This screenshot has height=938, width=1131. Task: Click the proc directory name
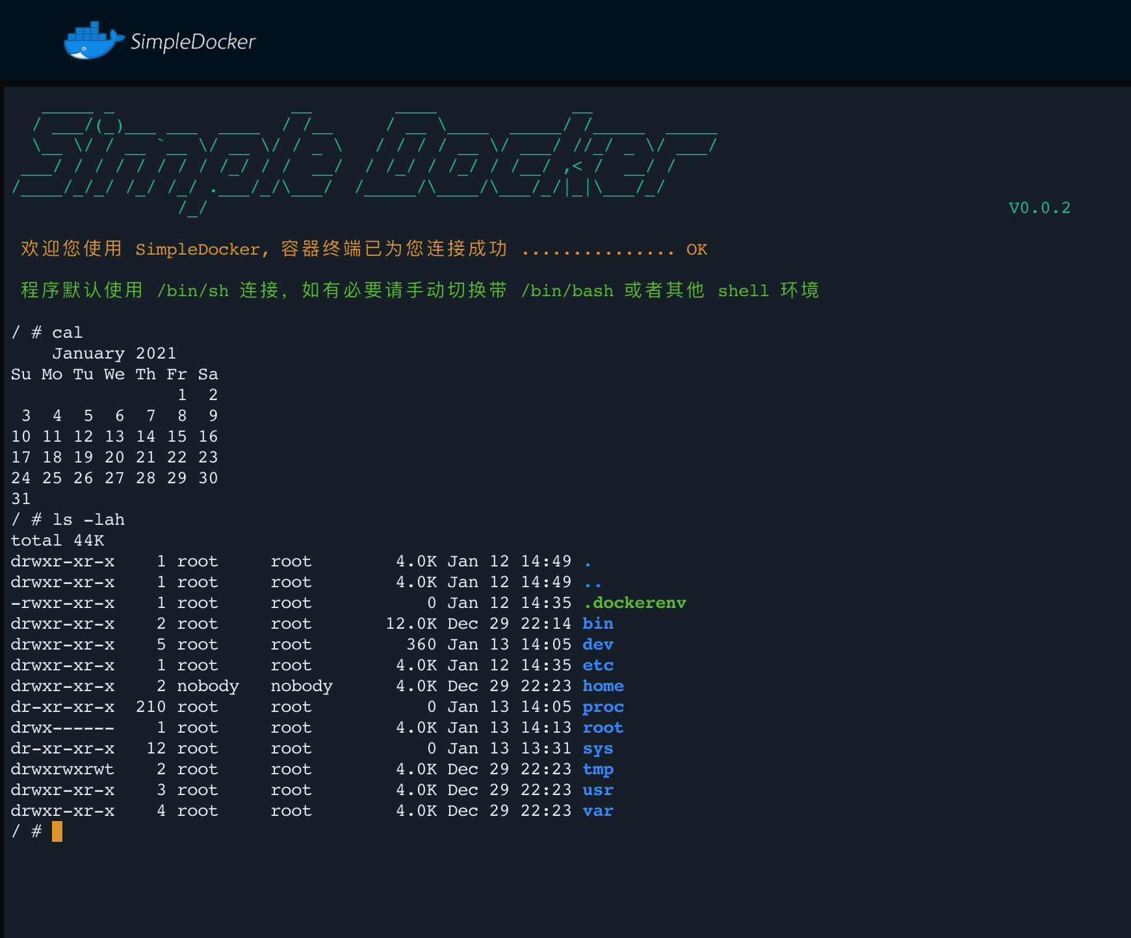pyautogui.click(x=603, y=707)
